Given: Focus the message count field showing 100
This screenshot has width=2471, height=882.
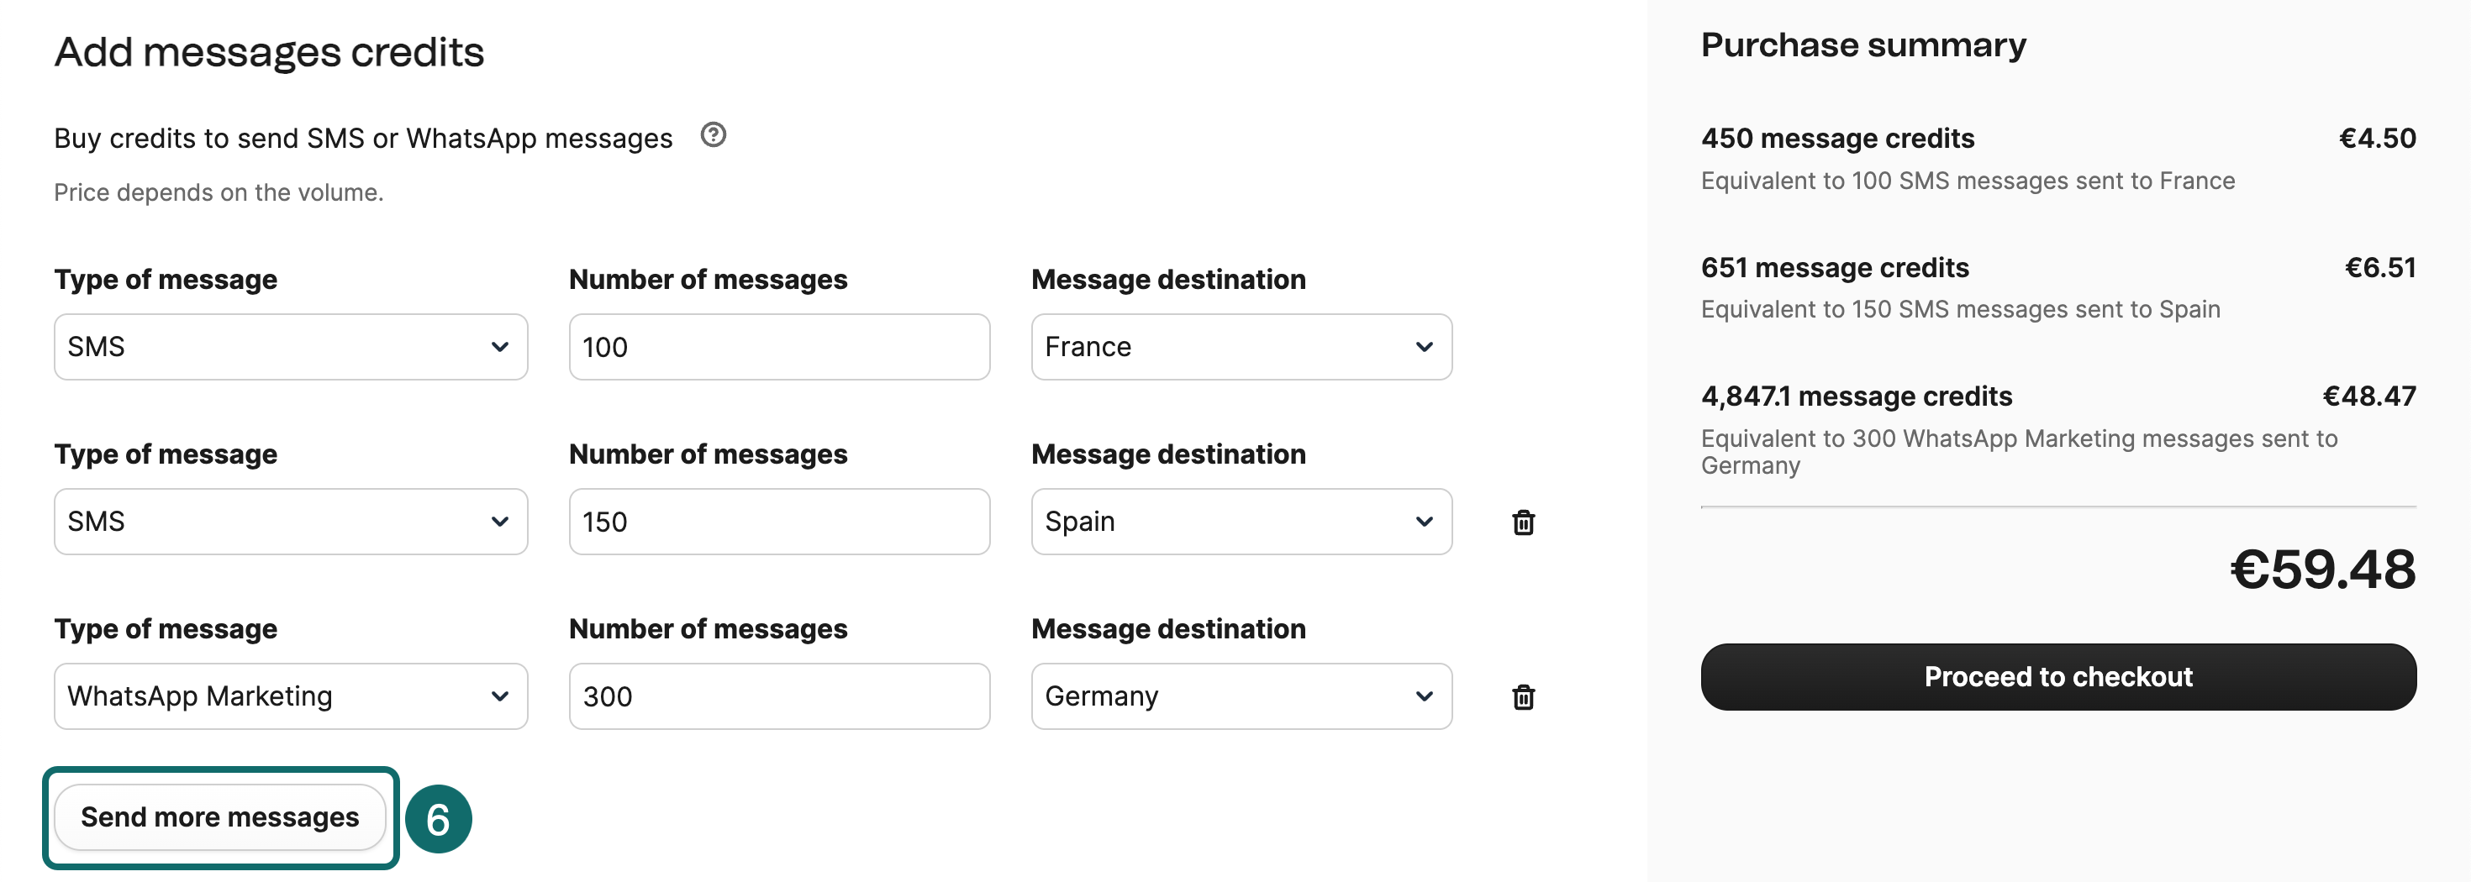Looking at the screenshot, I should tap(778, 347).
